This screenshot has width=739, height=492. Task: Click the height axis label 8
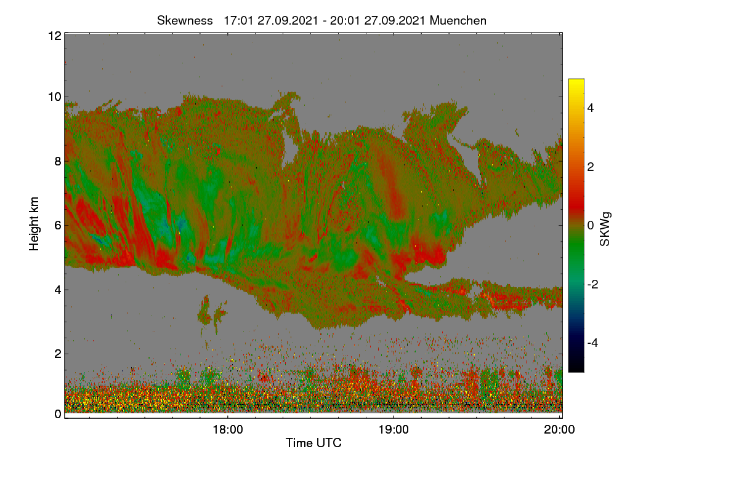tap(57, 161)
